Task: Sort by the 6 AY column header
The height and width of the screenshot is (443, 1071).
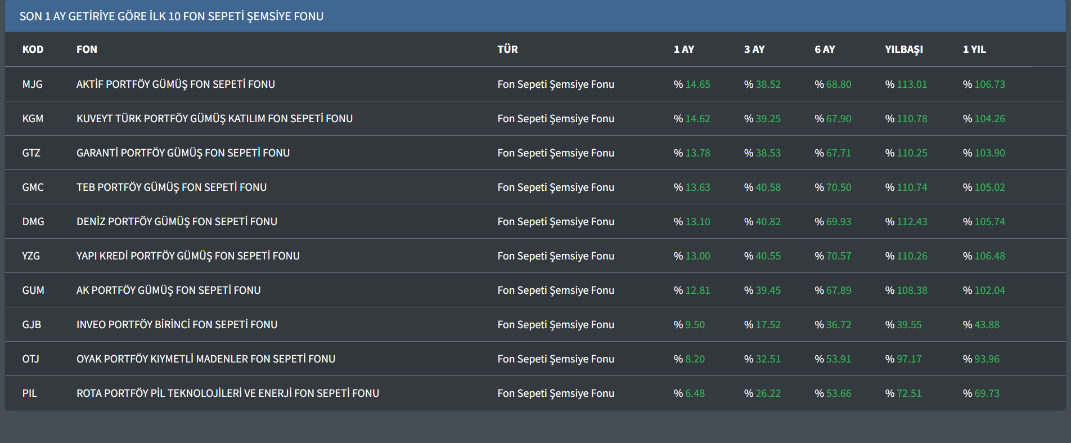Action: [x=825, y=50]
